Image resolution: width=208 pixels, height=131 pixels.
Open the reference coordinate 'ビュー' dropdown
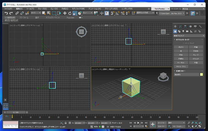coord(88,13)
